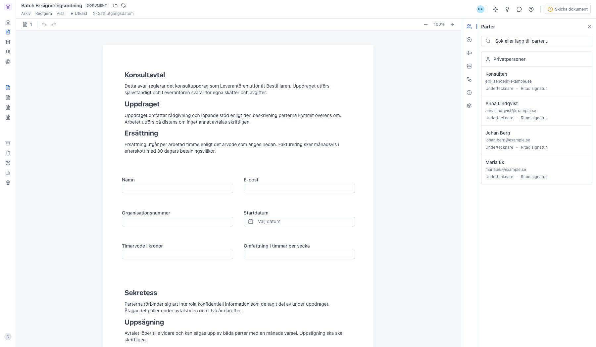Image resolution: width=596 pixels, height=347 pixels.
Task: Click Sätt utgångsdatum link
Action: [x=113, y=14]
